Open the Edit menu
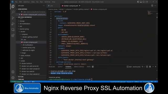This screenshot has width=168, height=94. click(20, 2)
